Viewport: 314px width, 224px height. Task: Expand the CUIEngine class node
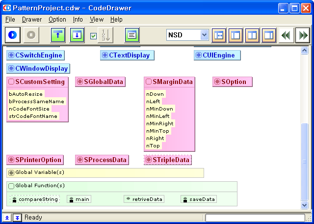click(199, 55)
